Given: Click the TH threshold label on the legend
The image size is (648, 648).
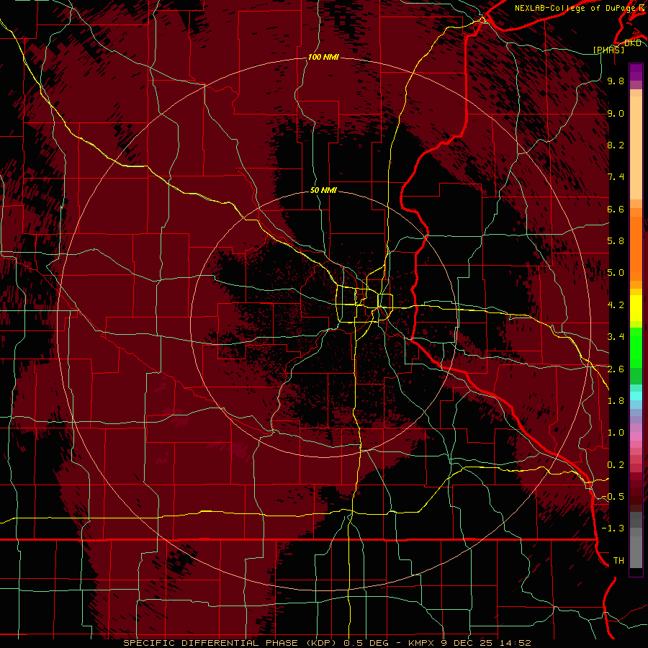Looking at the screenshot, I should pyautogui.click(x=618, y=561).
